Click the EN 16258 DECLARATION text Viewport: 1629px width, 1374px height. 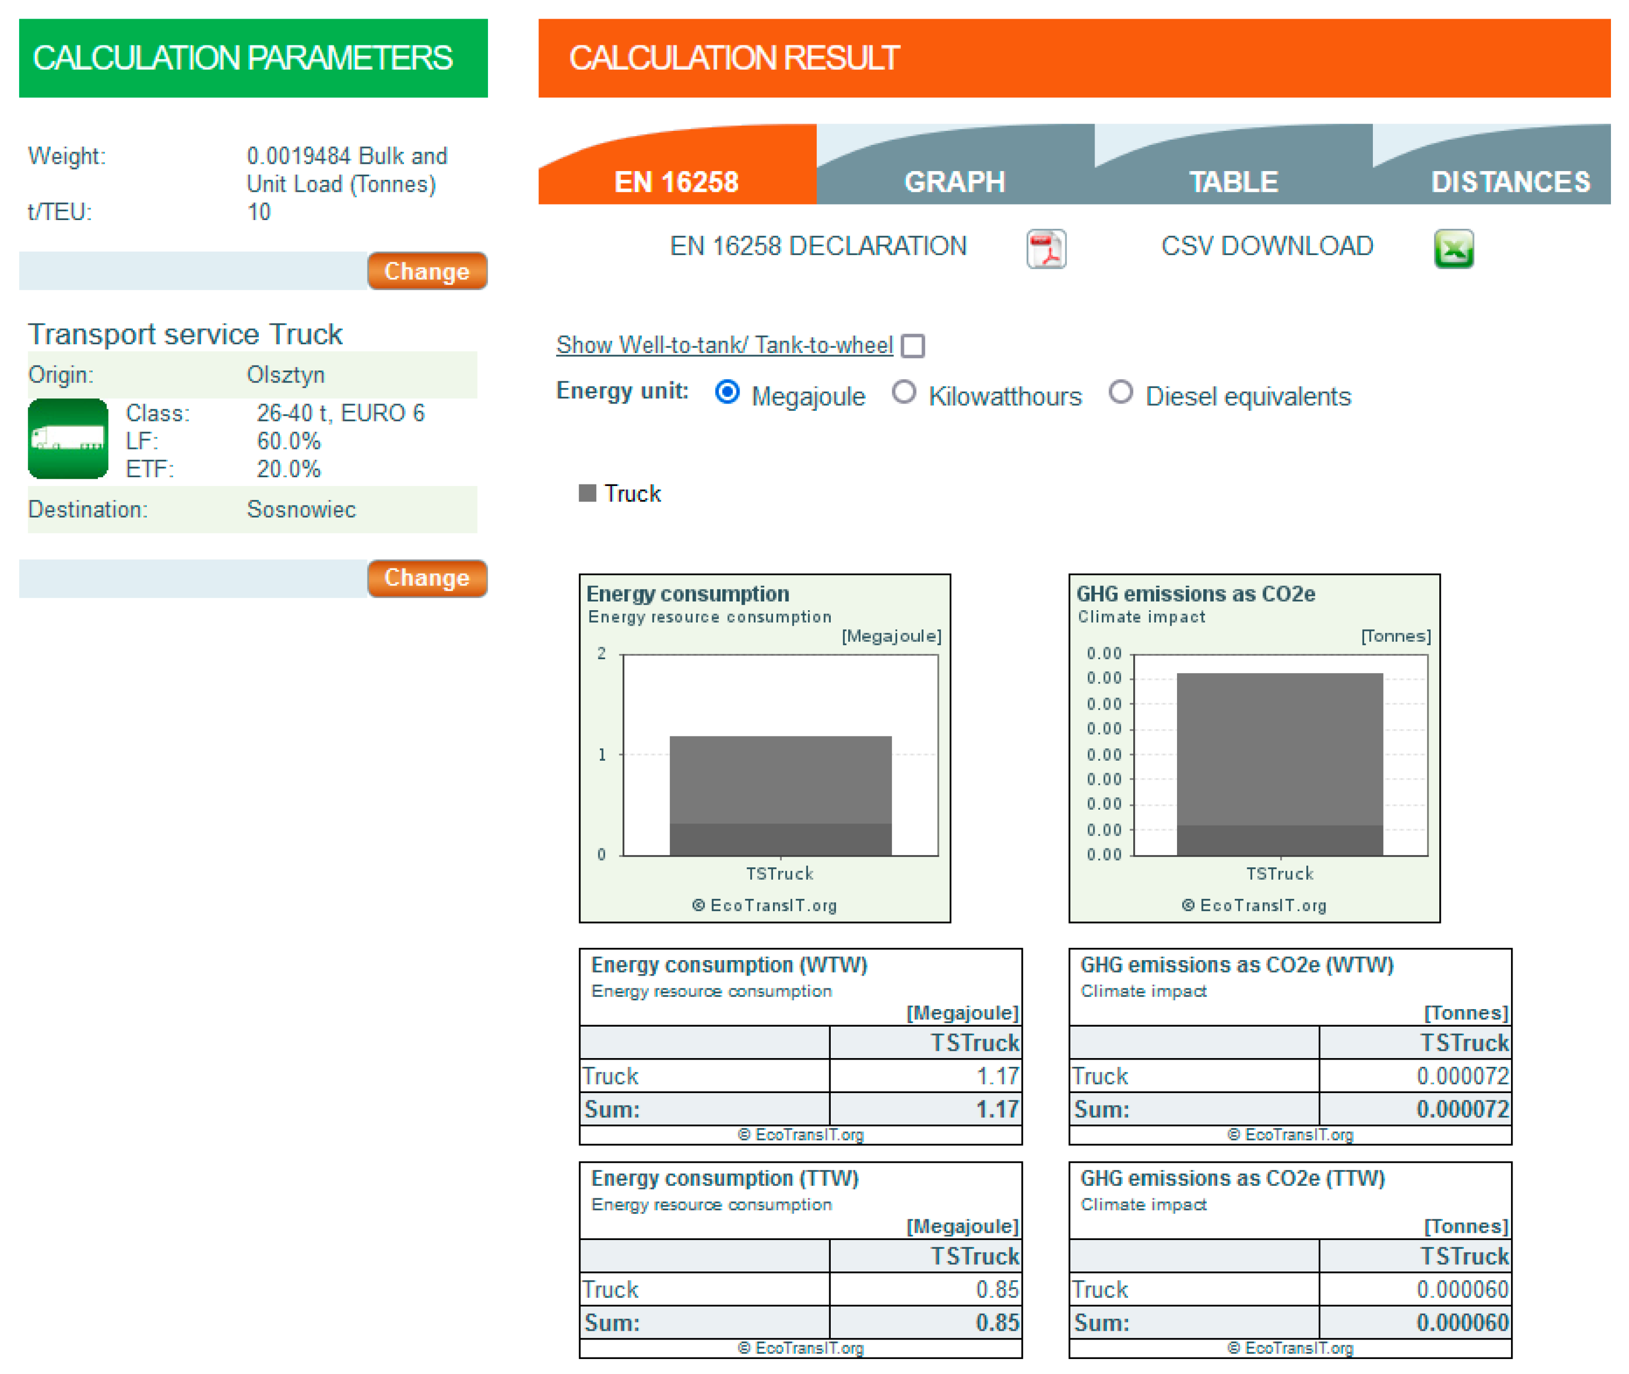pyautogui.click(x=818, y=246)
